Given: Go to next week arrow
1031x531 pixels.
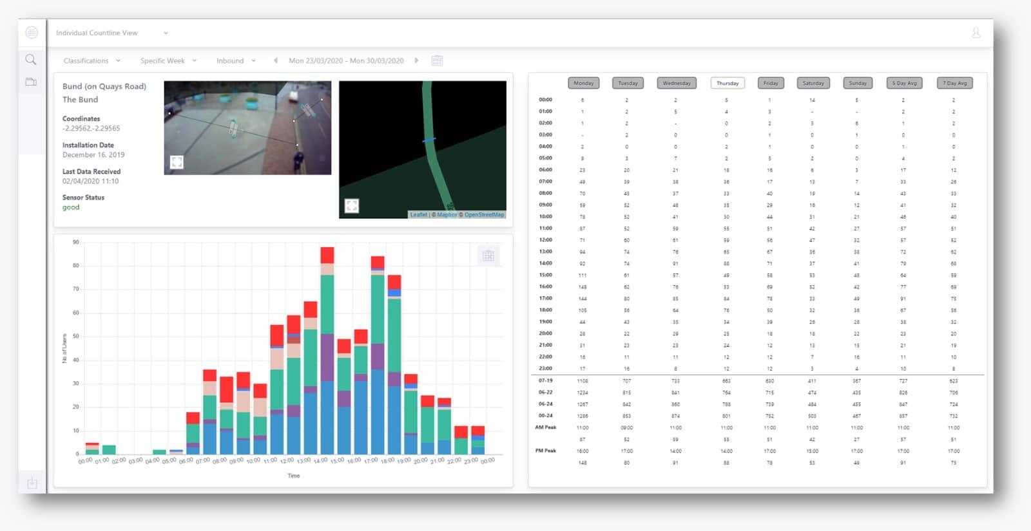Looking at the screenshot, I should point(416,61).
